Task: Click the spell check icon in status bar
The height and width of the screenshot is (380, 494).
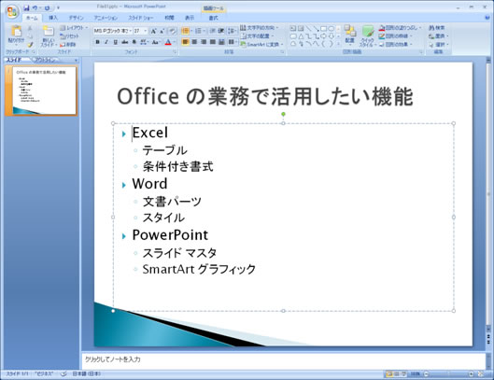Action: point(64,373)
